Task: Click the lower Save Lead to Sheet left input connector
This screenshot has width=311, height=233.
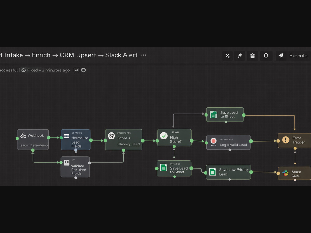Action: click(157, 169)
